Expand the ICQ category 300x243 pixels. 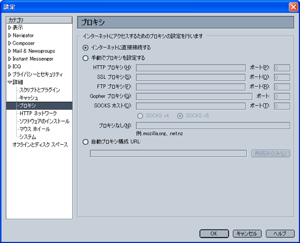pyautogui.click(x=10, y=67)
